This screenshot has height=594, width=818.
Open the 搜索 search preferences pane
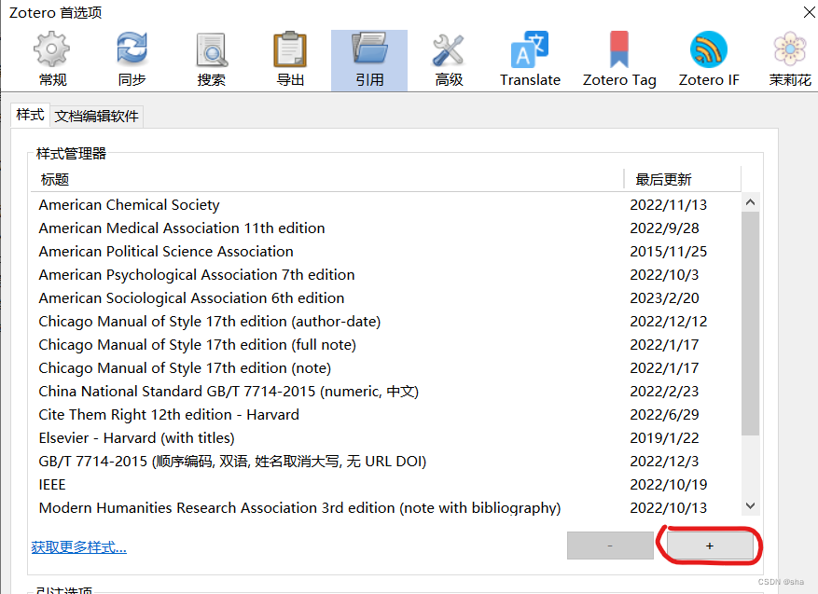tap(212, 60)
